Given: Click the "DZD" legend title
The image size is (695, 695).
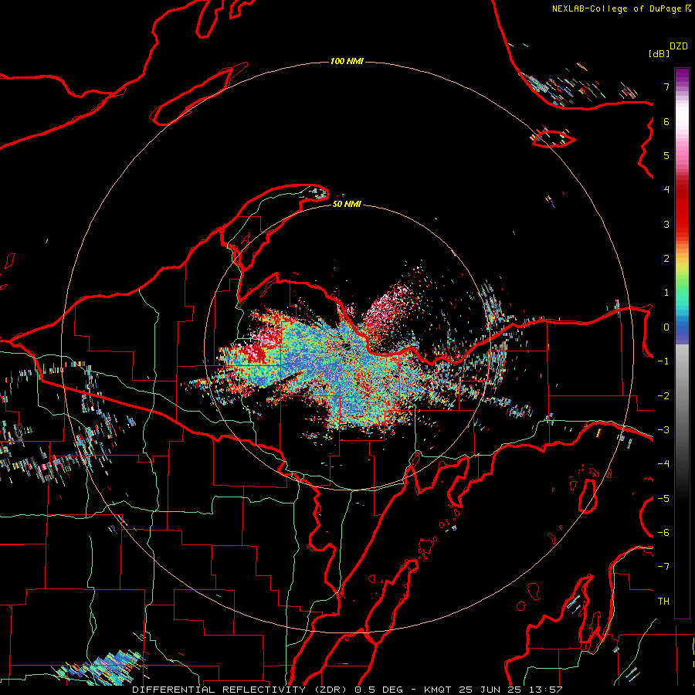Looking at the screenshot, I should click(x=678, y=46).
